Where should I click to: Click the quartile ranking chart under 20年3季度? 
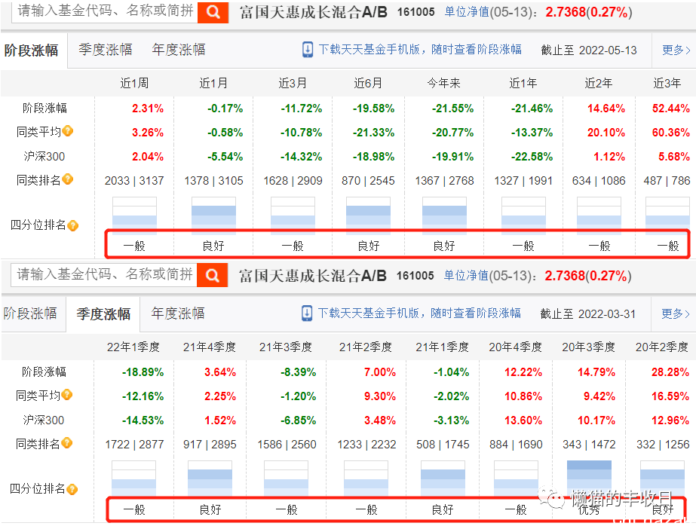[589, 479]
